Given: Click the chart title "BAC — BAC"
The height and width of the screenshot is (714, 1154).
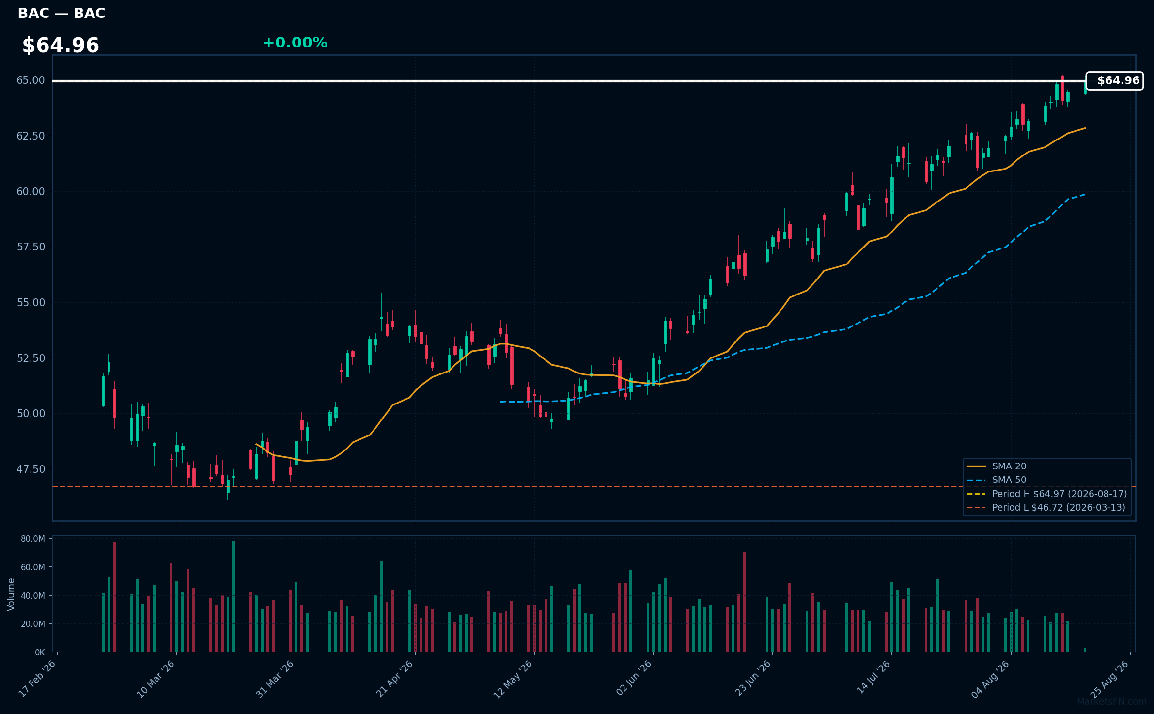Looking at the screenshot, I should coord(62,13).
